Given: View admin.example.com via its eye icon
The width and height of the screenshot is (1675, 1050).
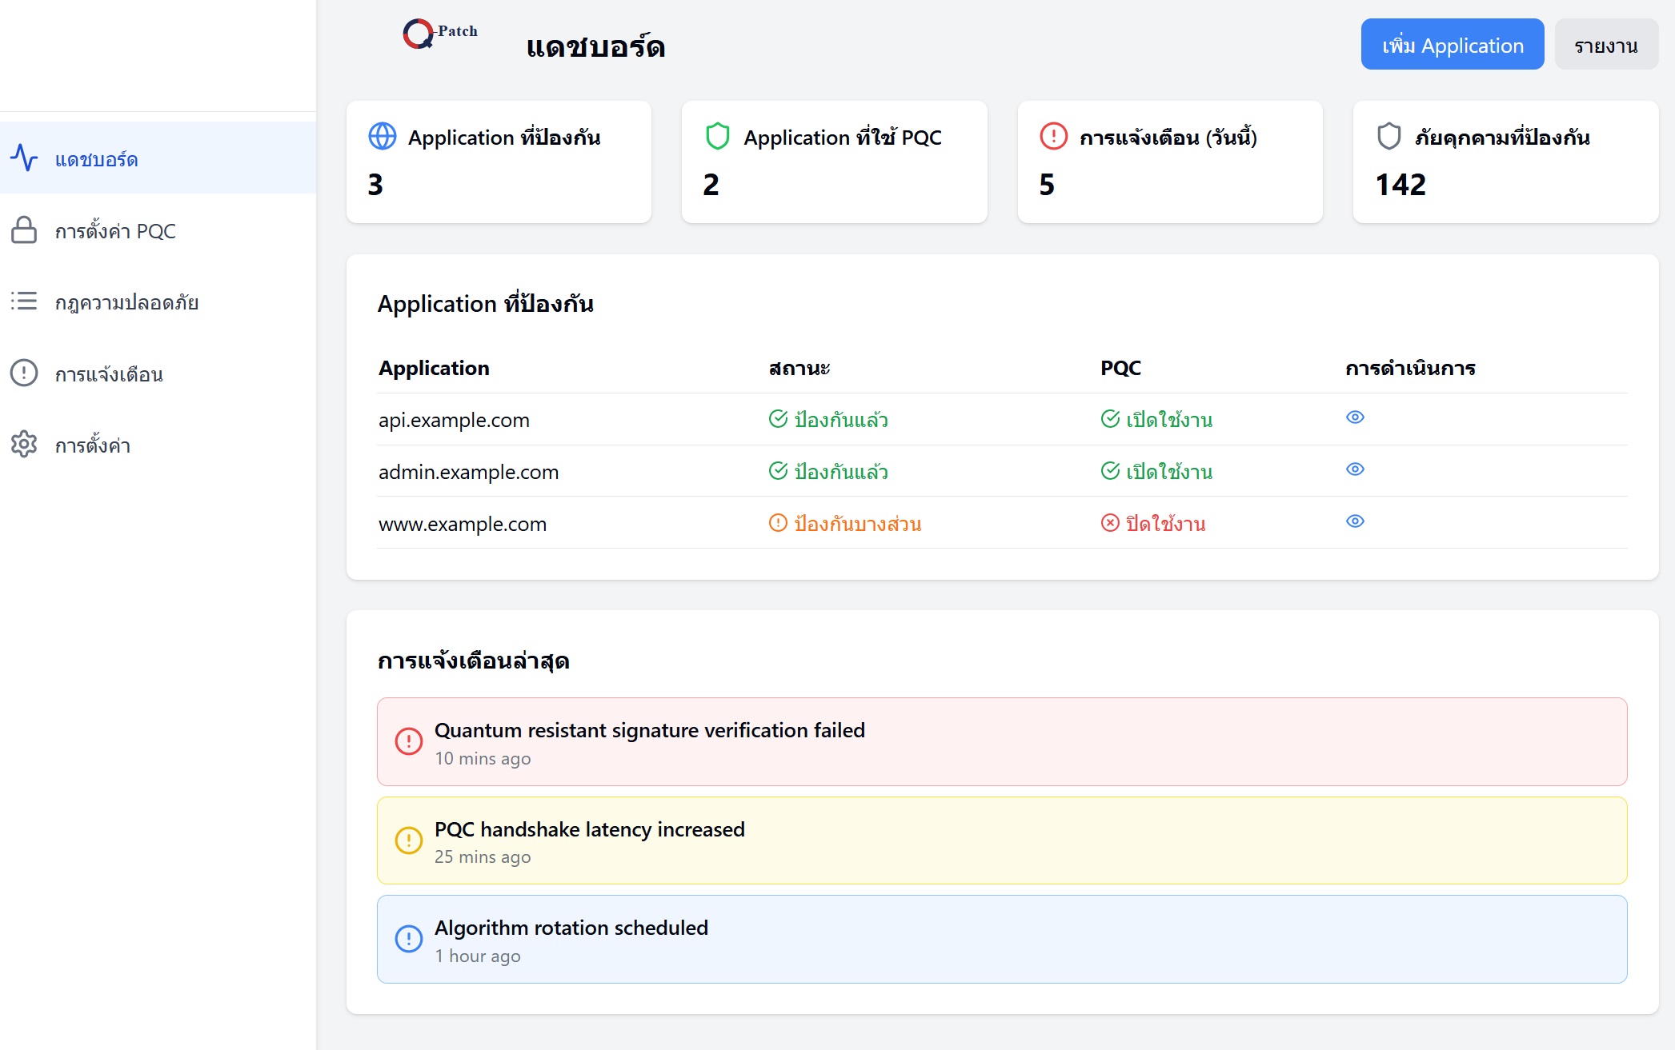Looking at the screenshot, I should tap(1355, 469).
